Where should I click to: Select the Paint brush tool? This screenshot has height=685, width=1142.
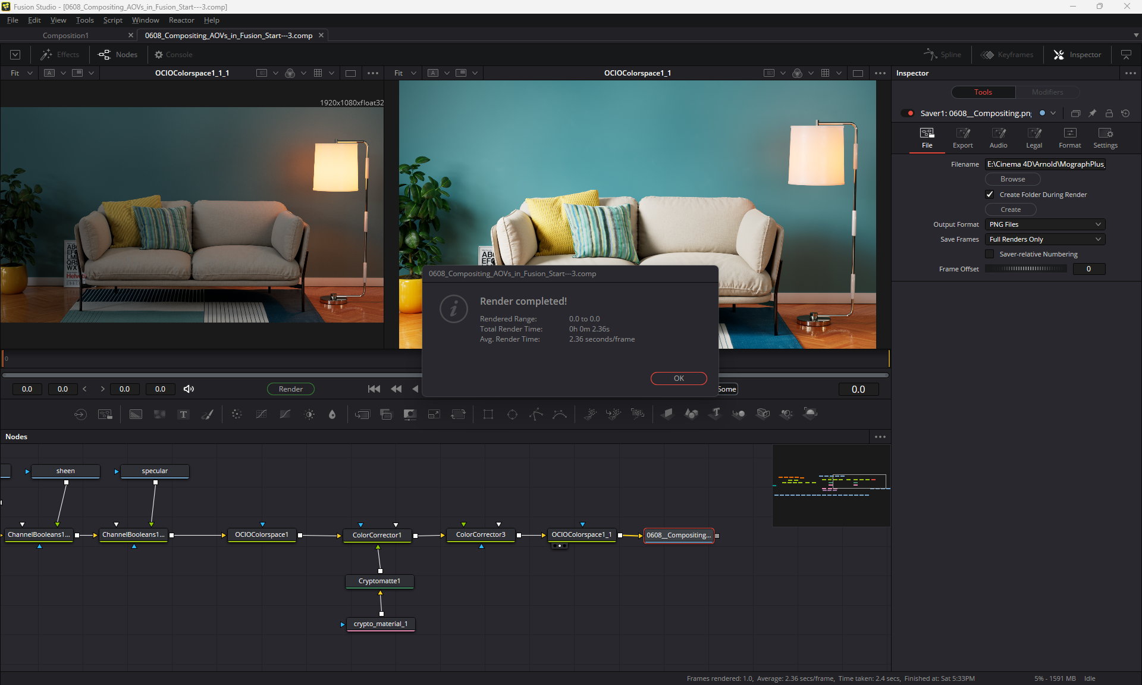(x=207, y=415)
